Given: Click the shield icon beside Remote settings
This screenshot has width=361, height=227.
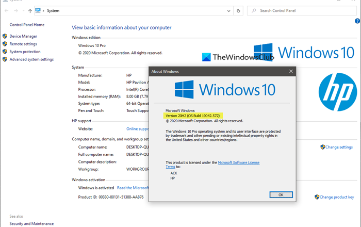Looking at the screenshot, I should [x=5, y=44].
